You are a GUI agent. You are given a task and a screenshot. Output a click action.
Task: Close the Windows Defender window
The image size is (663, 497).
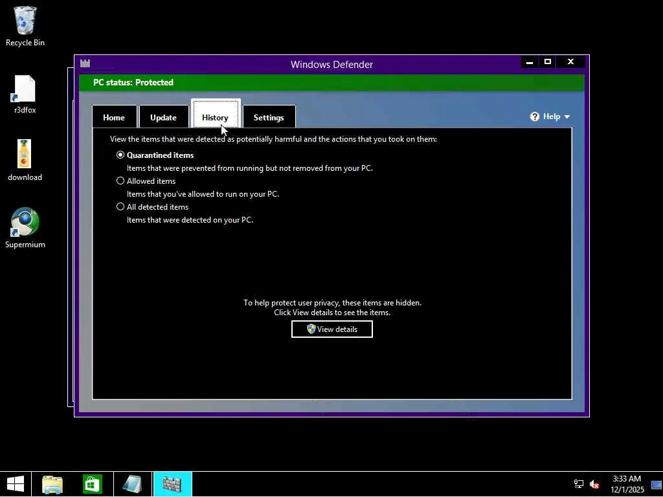[x=571, y=62]
